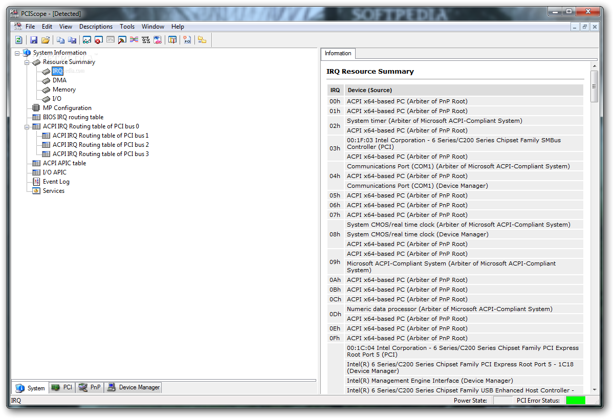The height and width of the screenshot is (419, 614).
Task: Collapse ACPI IRQ Routing table of PCI bus 0
Action: point(27,126)
